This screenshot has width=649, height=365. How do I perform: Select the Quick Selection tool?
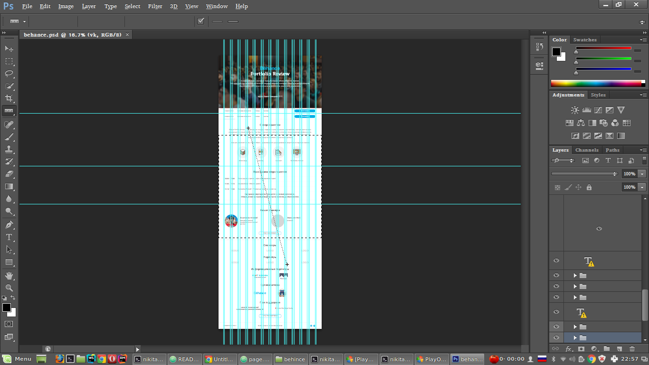coord(9,86)
